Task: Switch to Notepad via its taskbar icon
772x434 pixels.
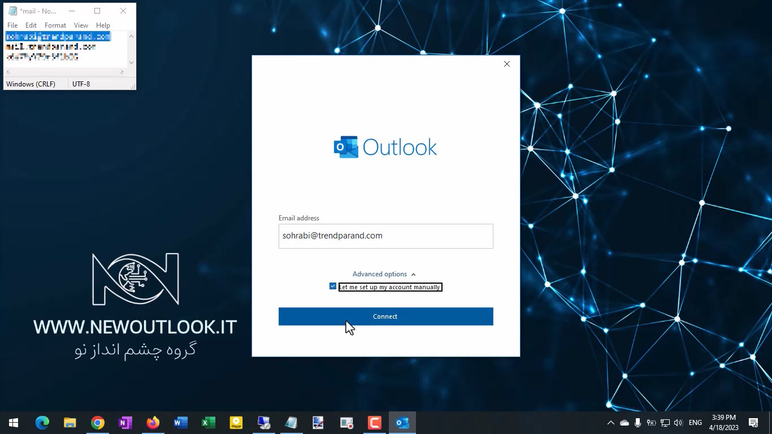Action: [x=291, y=423]
